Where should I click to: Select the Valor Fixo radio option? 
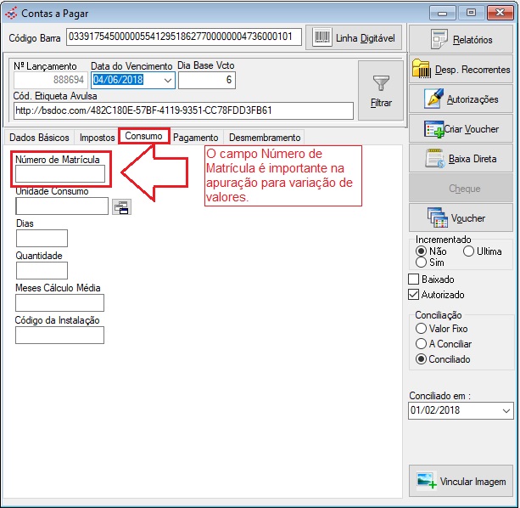tap(421, 329)
